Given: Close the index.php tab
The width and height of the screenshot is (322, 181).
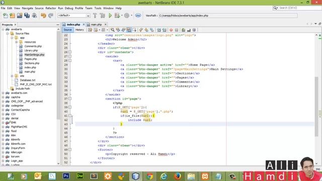Looking at the screenshot, I should point(84,25).
